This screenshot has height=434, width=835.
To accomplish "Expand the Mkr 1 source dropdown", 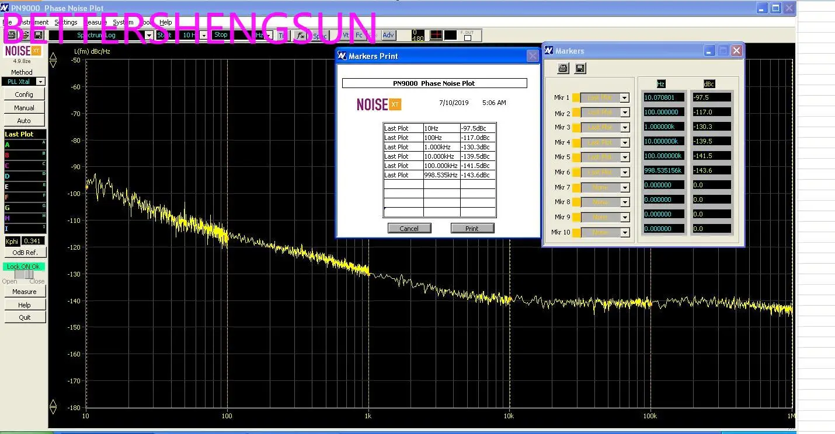I will (624, 98).
